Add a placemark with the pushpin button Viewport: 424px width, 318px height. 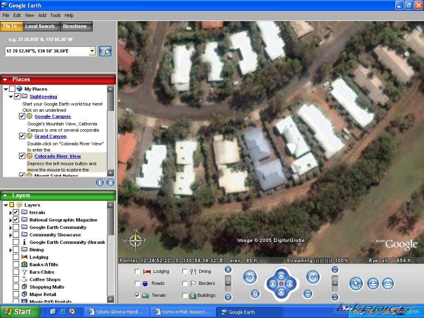356,284
